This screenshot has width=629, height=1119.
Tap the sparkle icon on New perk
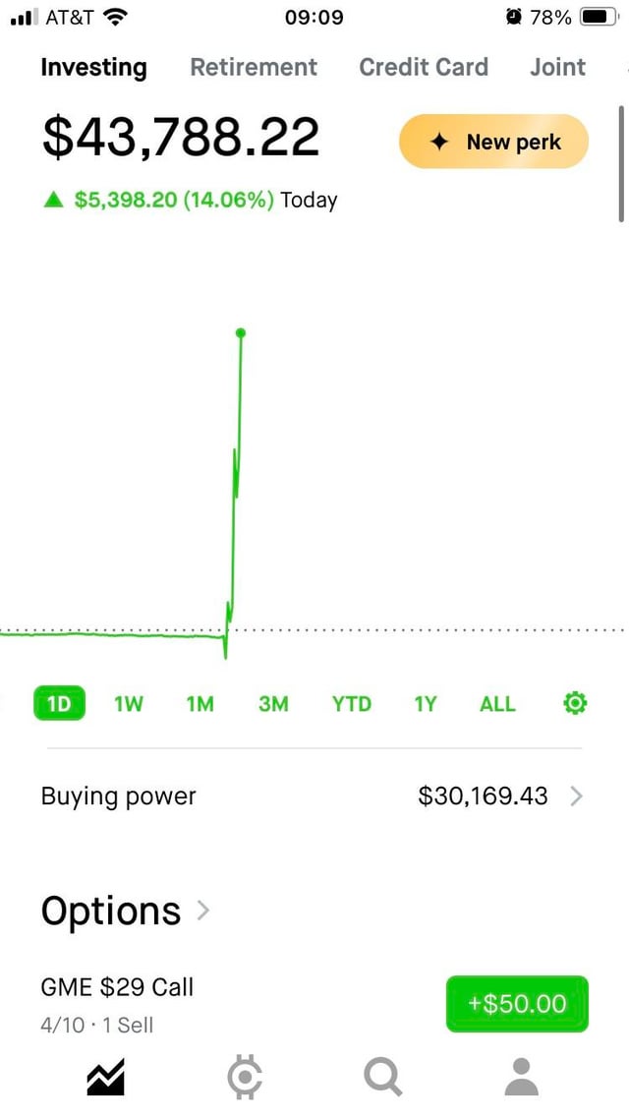(439, 142)
